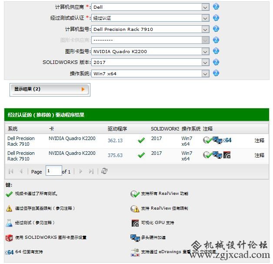Click legend SW graphics card settings icon
The height and width of the screenshot is (264, 273).
pyautogui.click(x=9, y=238)
